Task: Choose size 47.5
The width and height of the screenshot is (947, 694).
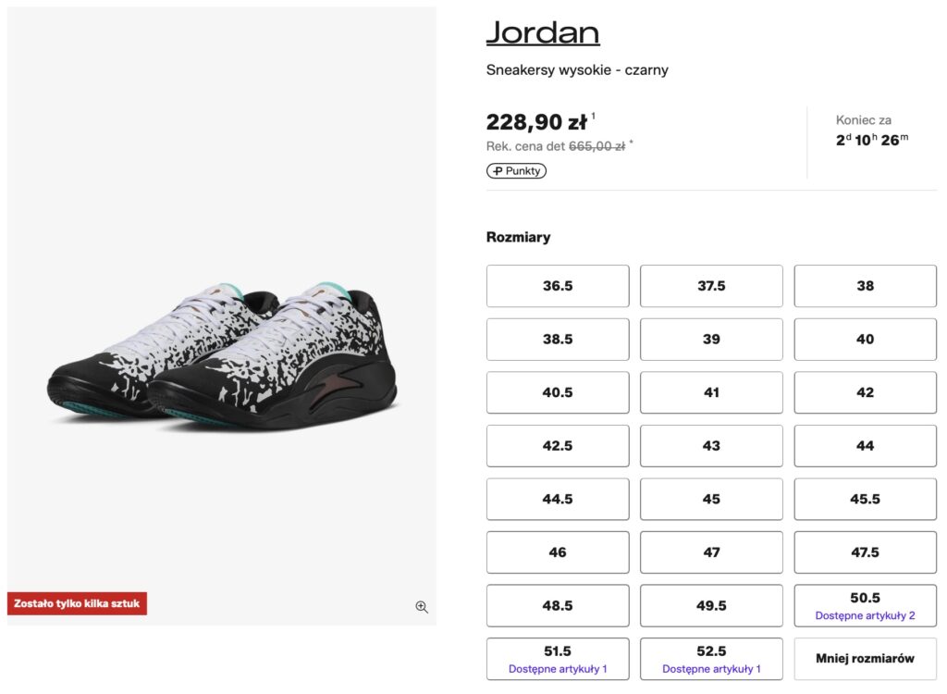Action: coord(865,552)
